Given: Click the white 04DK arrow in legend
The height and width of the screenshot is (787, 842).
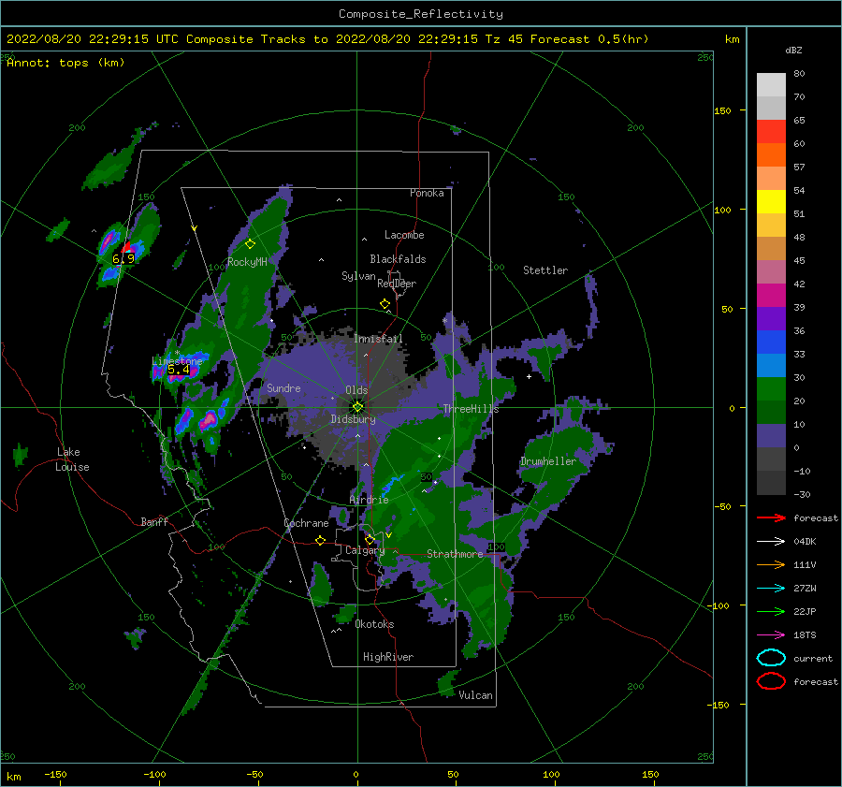Looking at the screenshot, I should click(771, 542).
